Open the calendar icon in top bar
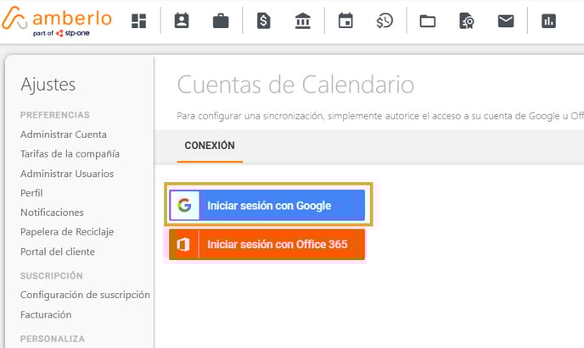This screenshot has height=348, width=584. tap(345, 21)
